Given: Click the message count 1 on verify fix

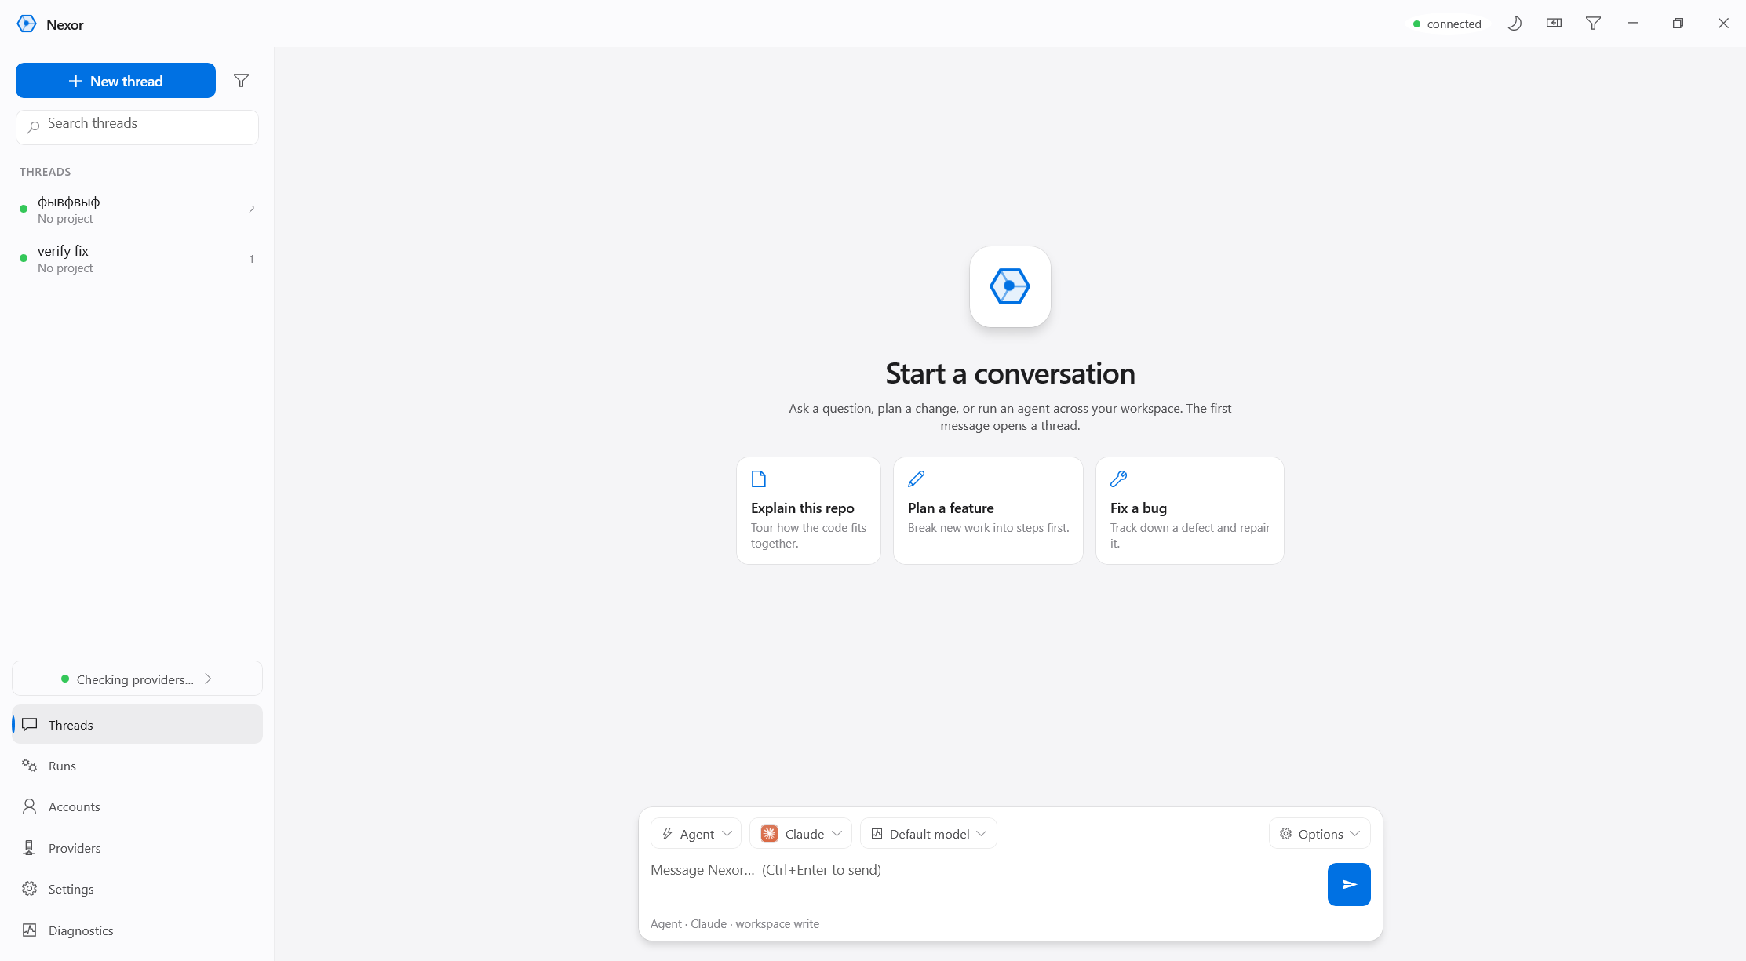Looking at the screenshot, I should tap(251, 259).
